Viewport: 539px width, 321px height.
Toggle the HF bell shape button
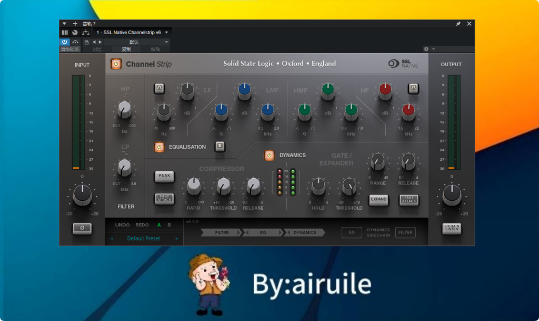tap(413, 88)
